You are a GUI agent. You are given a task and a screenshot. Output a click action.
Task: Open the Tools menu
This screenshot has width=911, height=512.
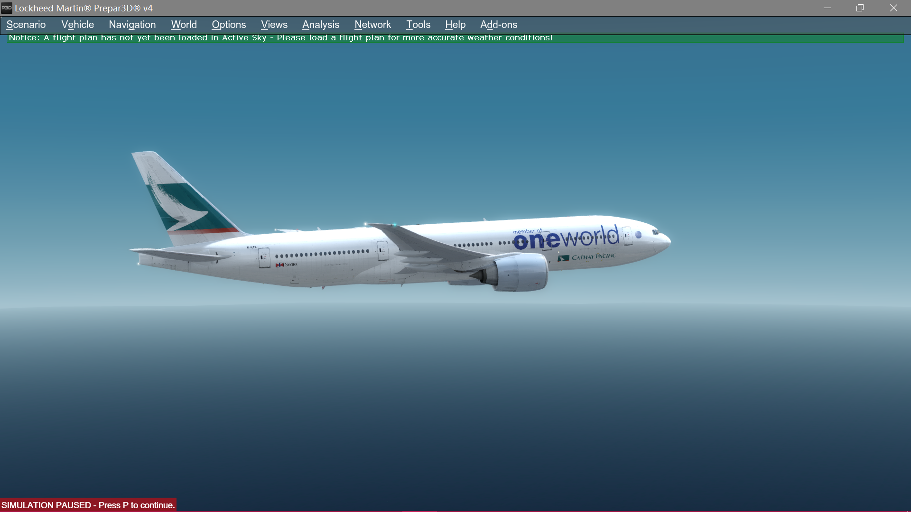point(418,25)
